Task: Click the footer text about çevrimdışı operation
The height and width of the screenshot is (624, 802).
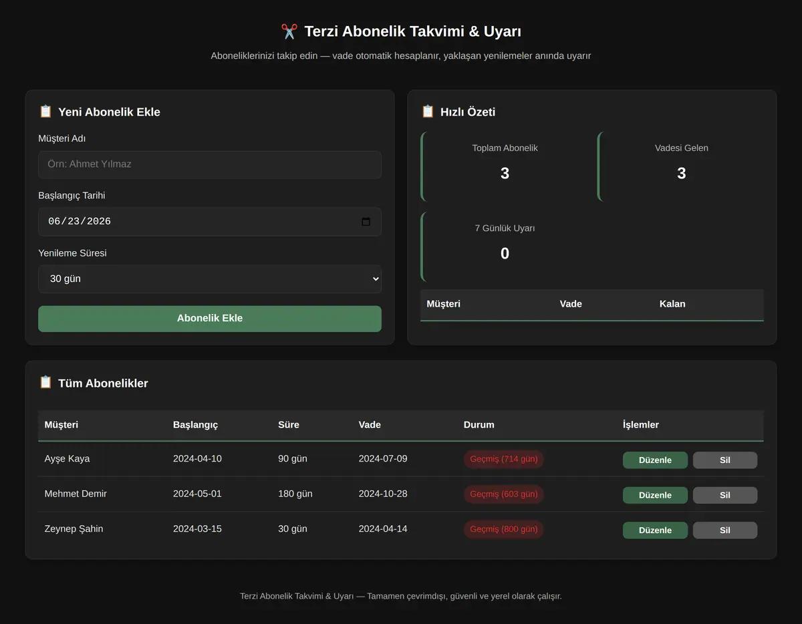Action: click(401, 596)
